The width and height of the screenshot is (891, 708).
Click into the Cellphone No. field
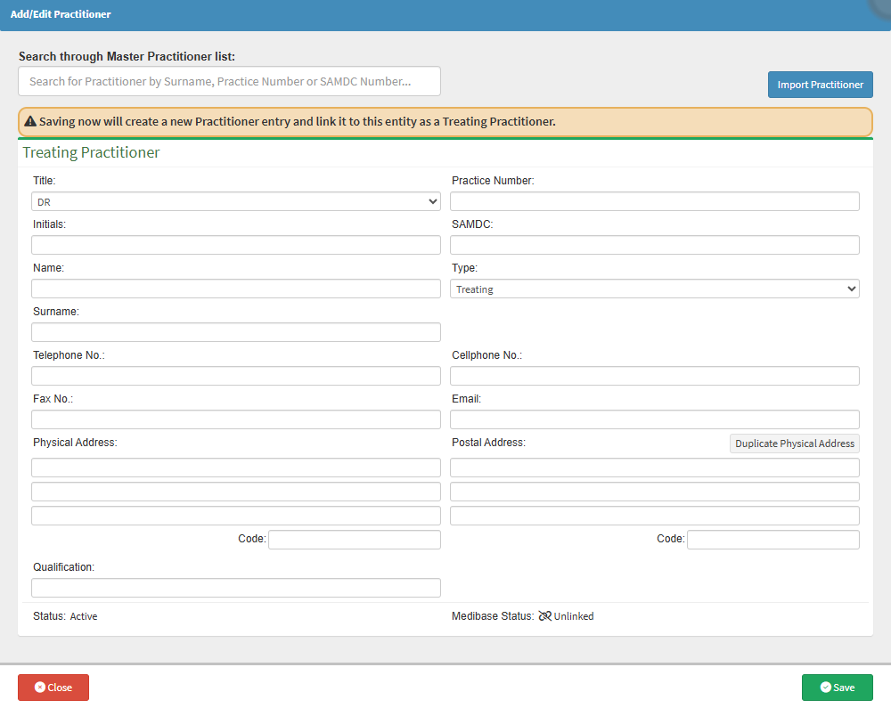655,377
